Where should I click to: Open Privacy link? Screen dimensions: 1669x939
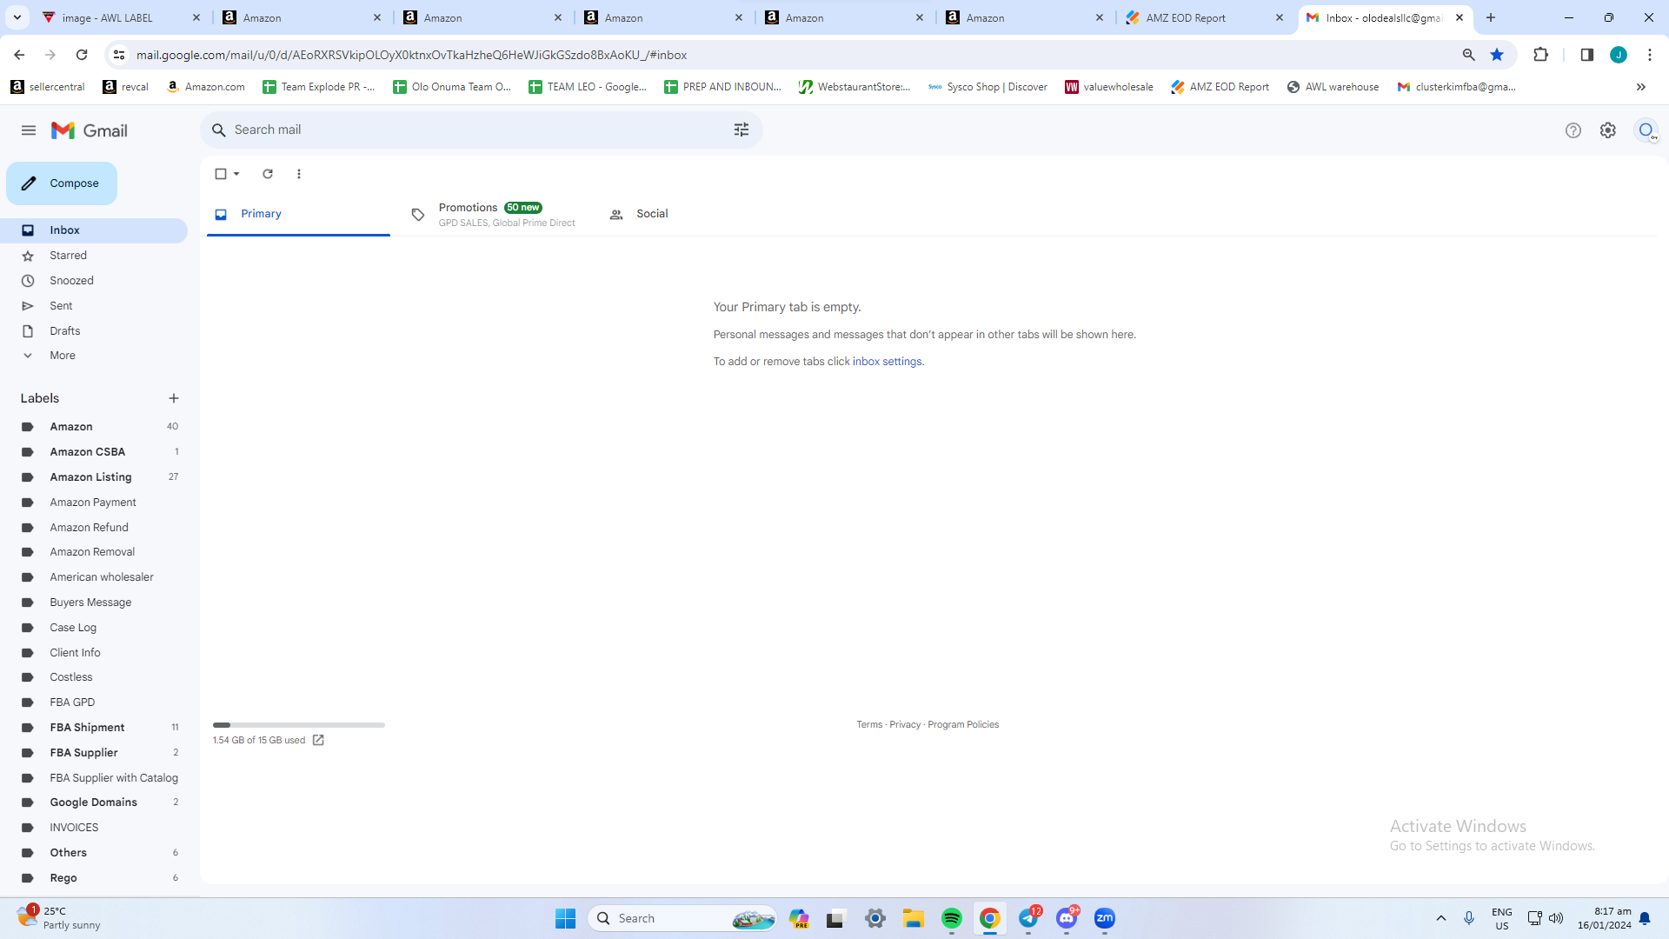tap(905, 724)
